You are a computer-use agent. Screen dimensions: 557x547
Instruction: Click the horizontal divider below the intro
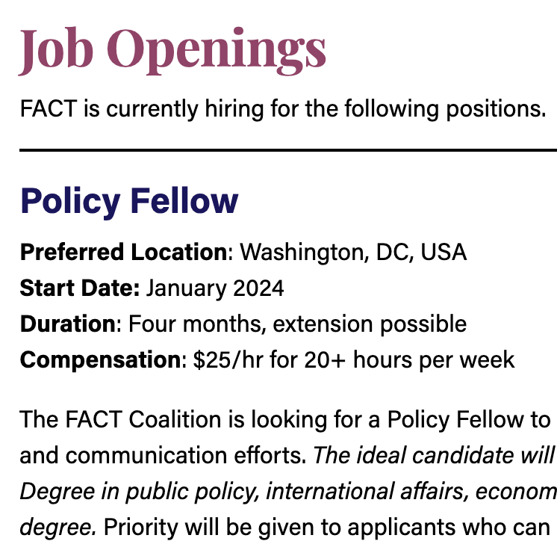pos(288,150)
